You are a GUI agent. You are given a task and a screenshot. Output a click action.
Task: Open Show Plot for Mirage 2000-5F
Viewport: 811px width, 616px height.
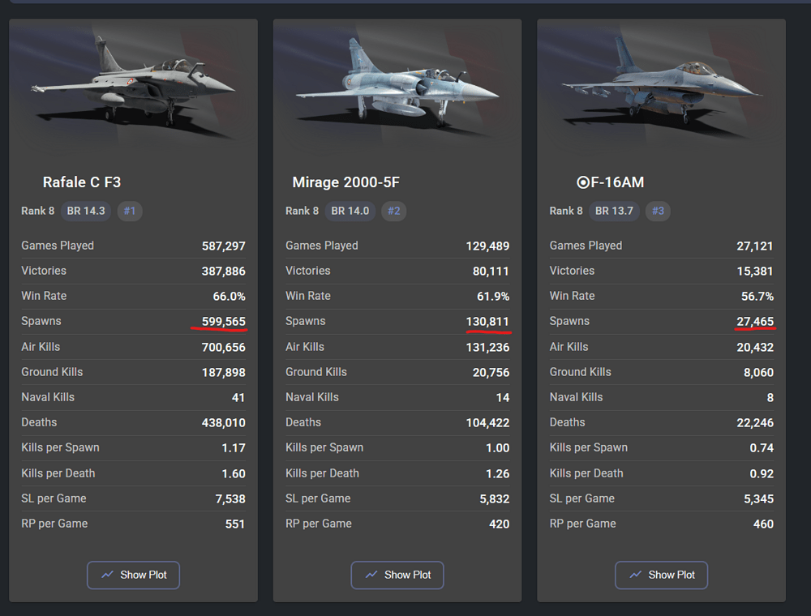tap(397, 575)
